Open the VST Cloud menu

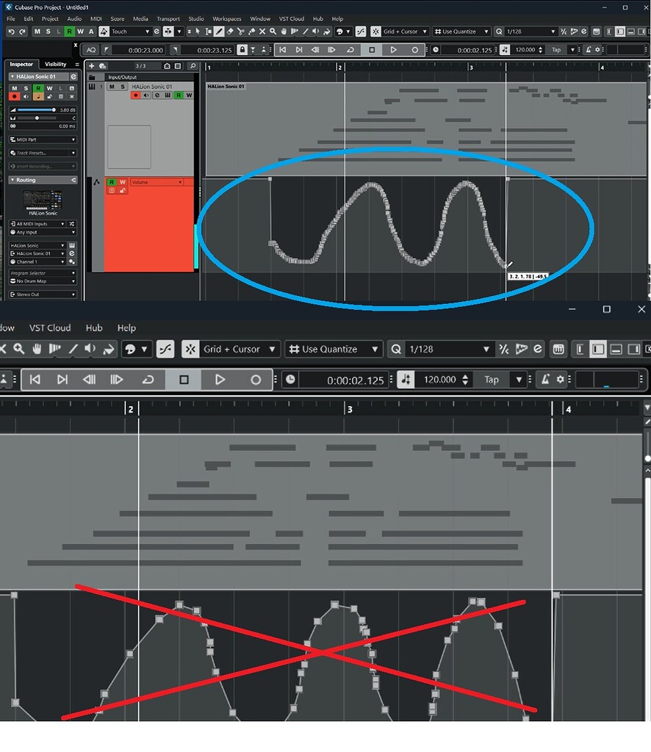coord(291,18)
